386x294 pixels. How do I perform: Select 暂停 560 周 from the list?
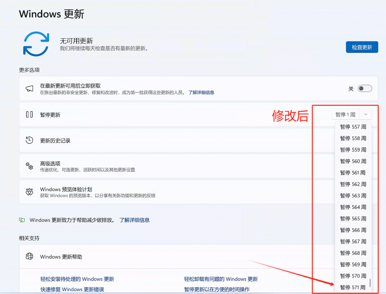[x=353, y=161]
